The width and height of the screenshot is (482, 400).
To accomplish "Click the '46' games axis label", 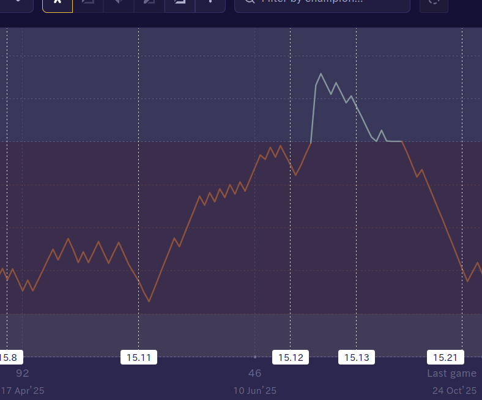I will tap(255, 373).
